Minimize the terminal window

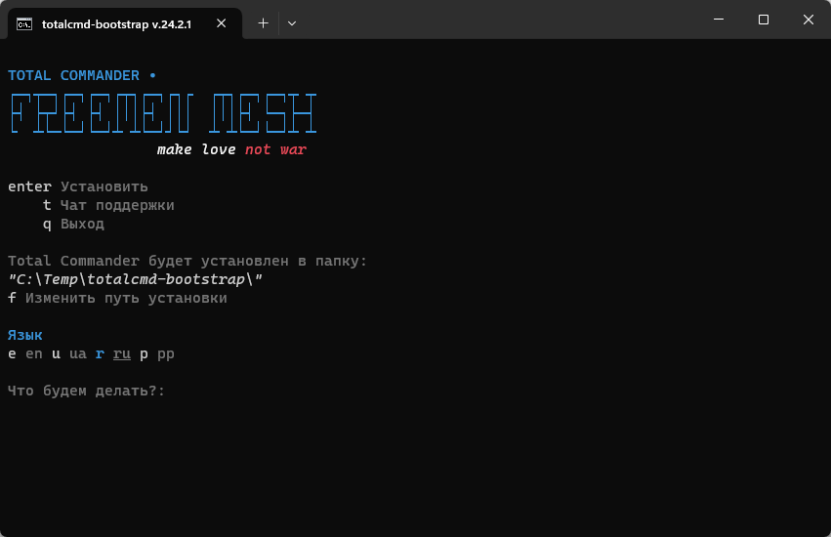tap(719, 20)
